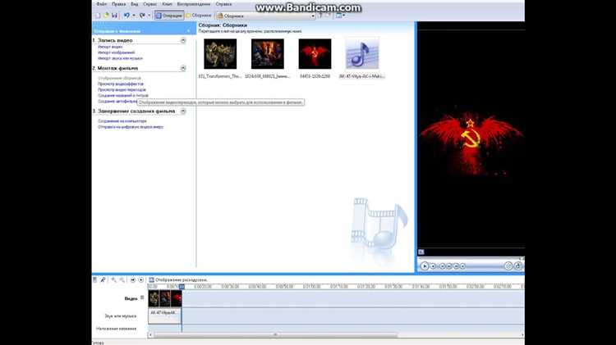This screenshot has width=616, height=345.
Task: Click the new collection folder icon
Action: tap(329, 16)
